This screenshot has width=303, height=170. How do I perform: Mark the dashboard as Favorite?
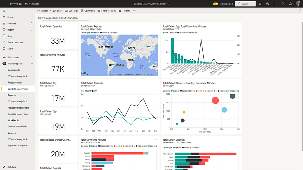click(x=124, y=11)
